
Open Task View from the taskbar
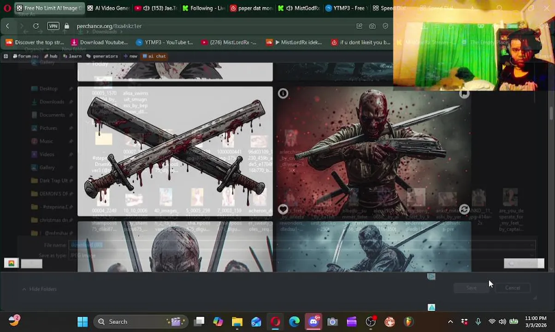pyautogui.click(x=199, y=321)
